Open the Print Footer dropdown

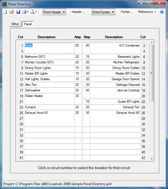[x=103, y=12]
